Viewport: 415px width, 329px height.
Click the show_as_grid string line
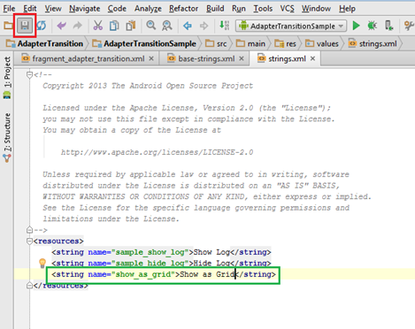point(163,274)
